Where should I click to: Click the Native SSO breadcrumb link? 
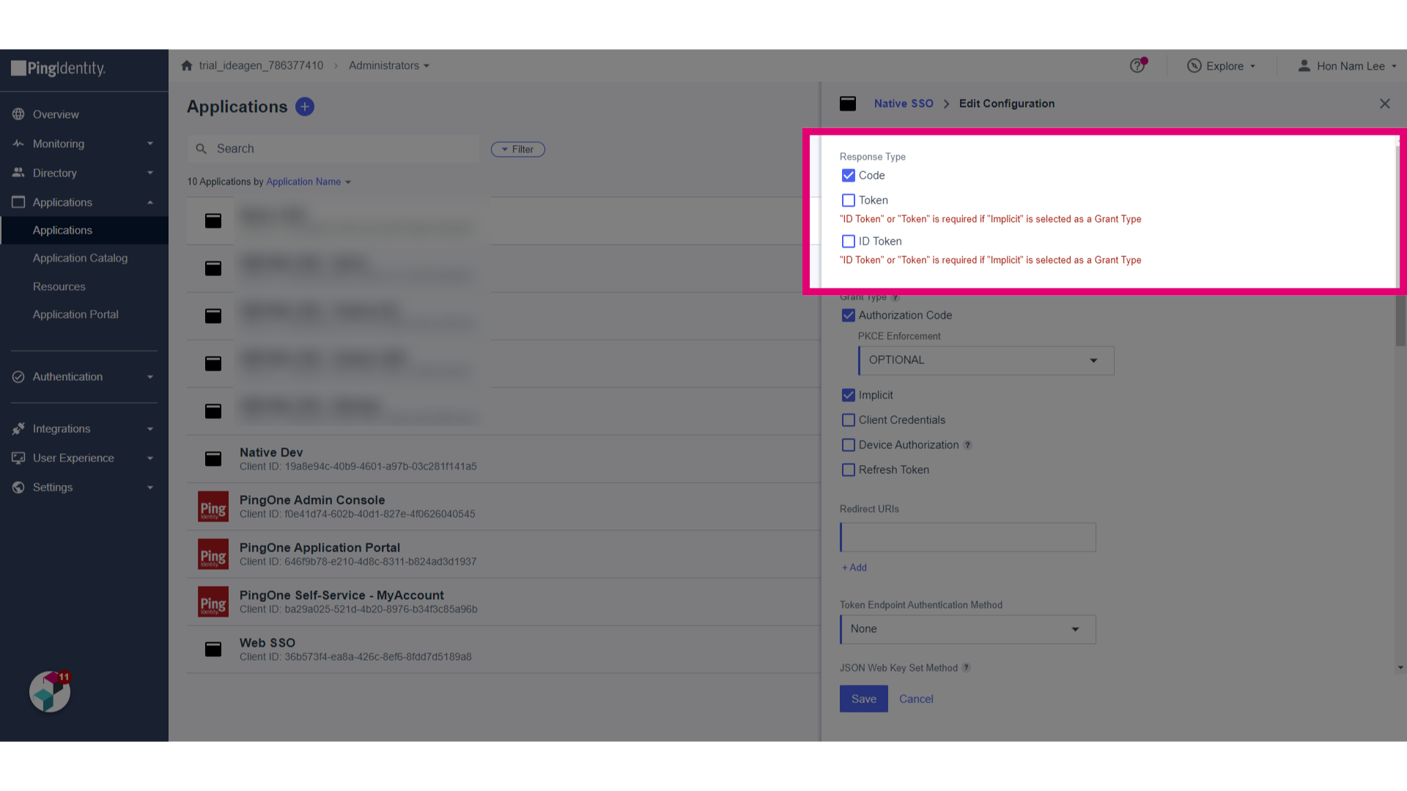904,104
